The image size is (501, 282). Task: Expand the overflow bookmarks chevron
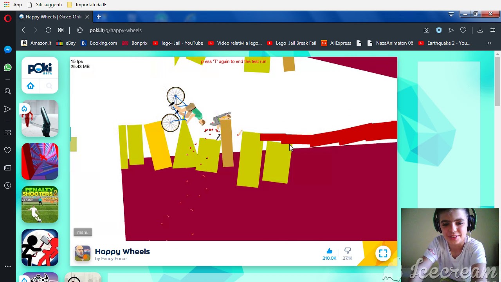pyautogui.click(x=489, y=43)
